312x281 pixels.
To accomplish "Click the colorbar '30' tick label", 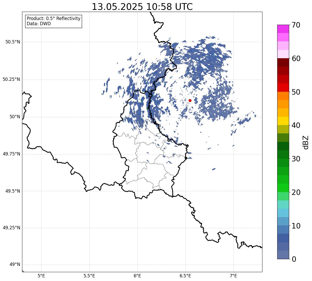I will [x=296, y=159].
